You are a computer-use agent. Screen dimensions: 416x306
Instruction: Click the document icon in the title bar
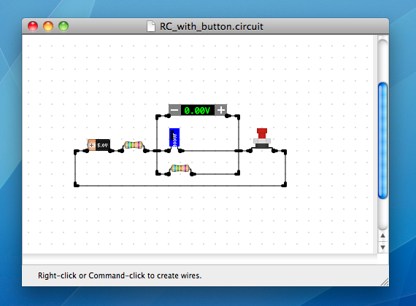(x=151, y=26)
